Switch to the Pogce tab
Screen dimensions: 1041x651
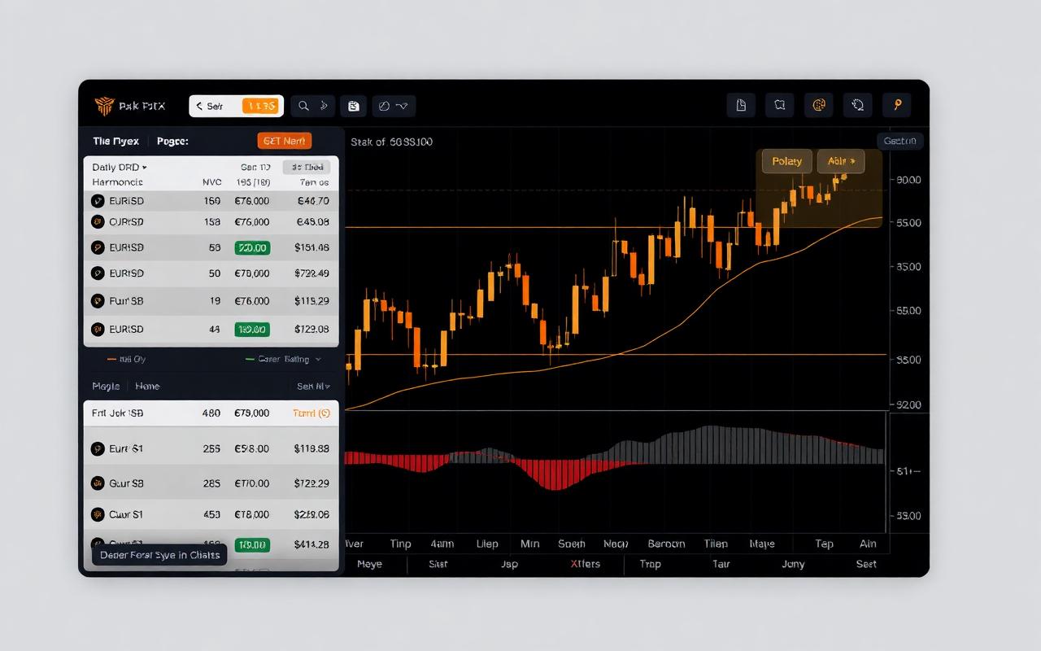[x=172, y=141]
